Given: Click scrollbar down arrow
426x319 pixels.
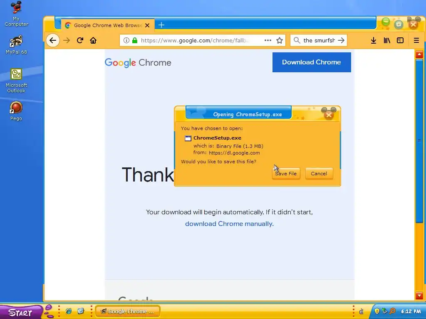Looking at the screenshot, I should point(419,295).
